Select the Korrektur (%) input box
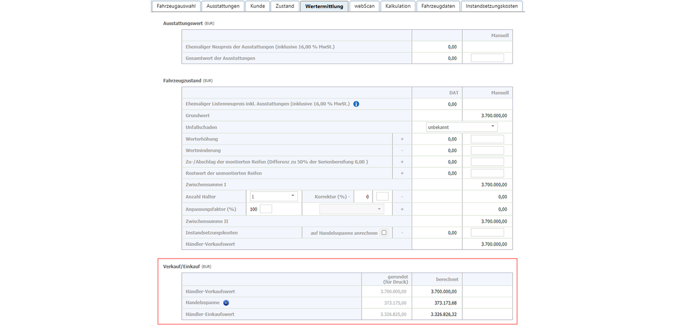This screenshot has height=326, width=675. pyautogui.click(x=382, y=197)
